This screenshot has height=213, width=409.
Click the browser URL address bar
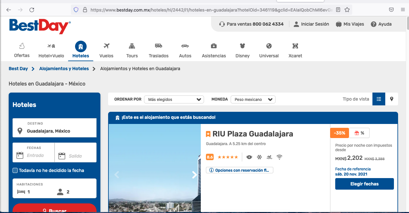coord(212,10)
